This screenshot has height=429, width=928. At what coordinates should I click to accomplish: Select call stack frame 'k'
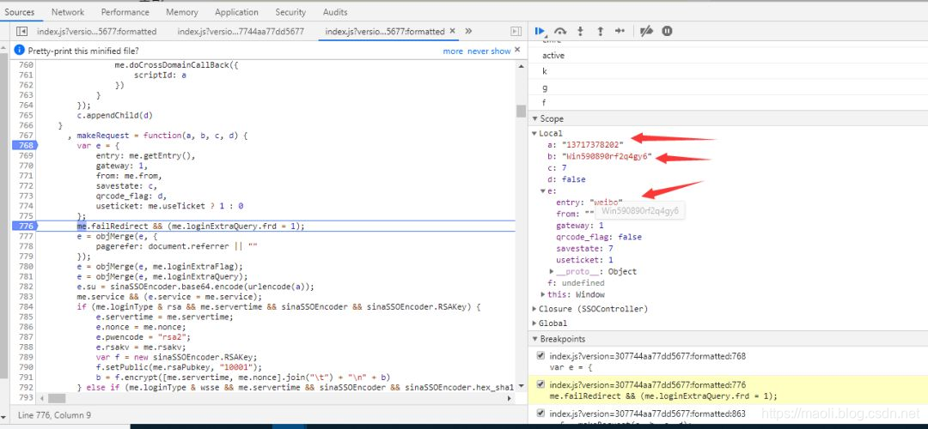[545, 71]
